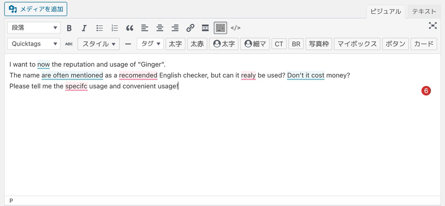Apply strikethrough ABC formatting
The height and width of the screenshot is (206, 445).
coord(69,44)
